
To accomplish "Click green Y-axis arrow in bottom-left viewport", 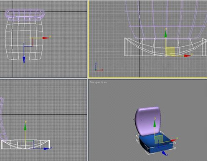I will point(25,127).
